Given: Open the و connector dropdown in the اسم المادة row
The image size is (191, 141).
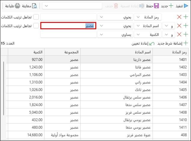Looking at the screenshot, I should (x=169, y=26).
